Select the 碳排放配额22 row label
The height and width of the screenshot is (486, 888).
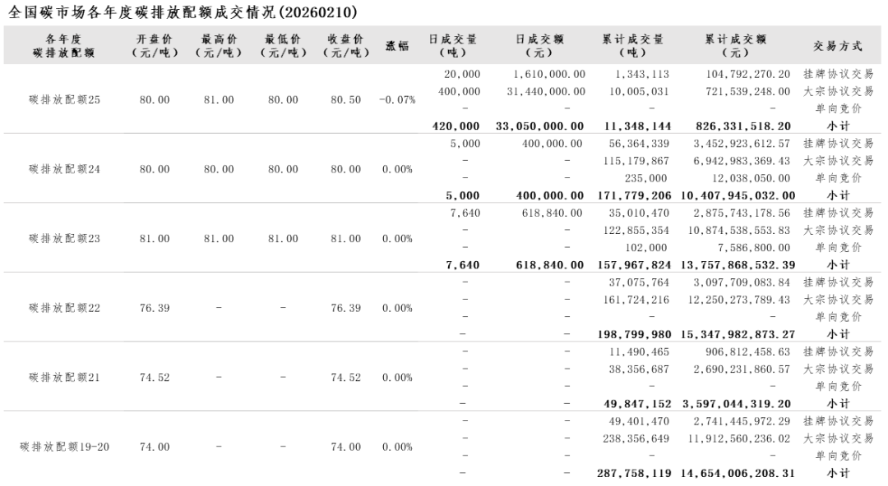[64, 308]
